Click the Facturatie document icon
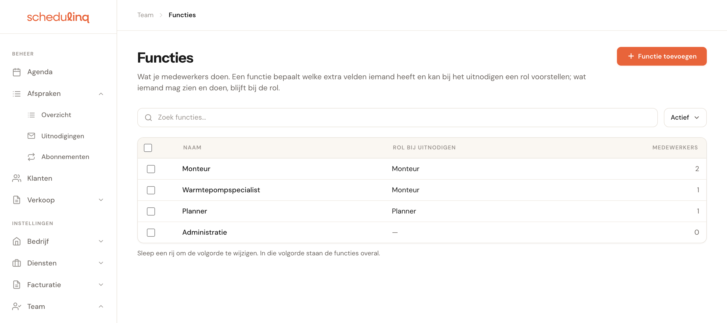 point(17,285)
